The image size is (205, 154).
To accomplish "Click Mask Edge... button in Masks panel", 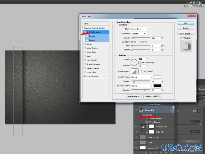I will tap(191, 141).
